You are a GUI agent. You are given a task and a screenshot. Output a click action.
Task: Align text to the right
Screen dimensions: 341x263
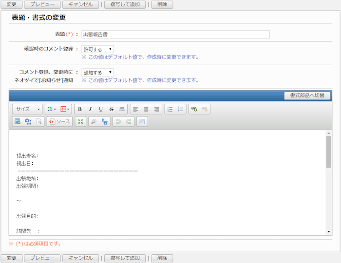pos(156,109)
